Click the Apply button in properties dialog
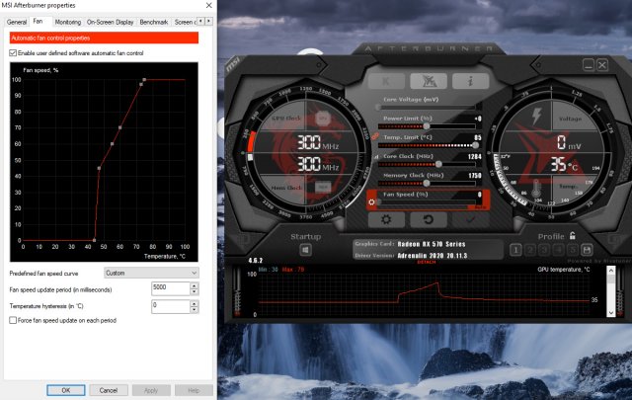Screen dimensions: 632x400 [151, 390]
